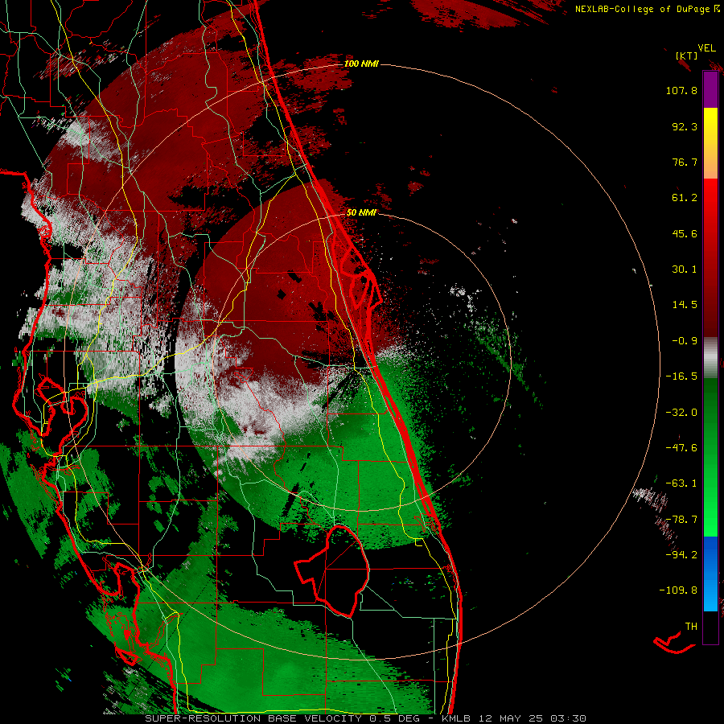The height and width of the screenshot is (724, 724).
Task: Click the 14.5 legend value
Action: [685, 305]
